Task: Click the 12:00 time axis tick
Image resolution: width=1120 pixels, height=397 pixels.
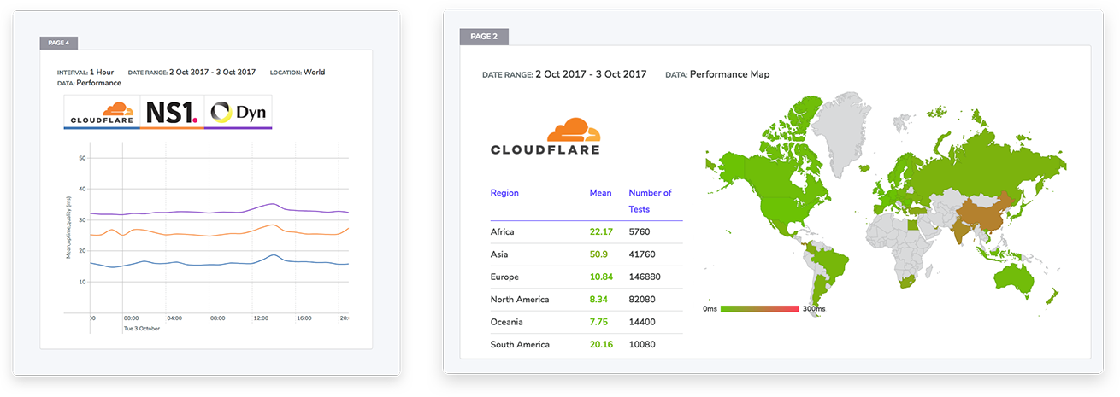Action: tap(261, 318)
